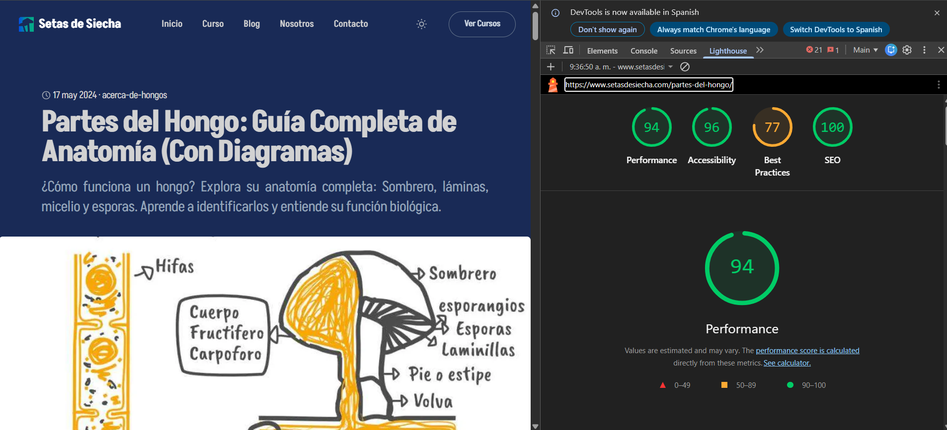Click the report URL link
Viewport: 947px width, 430px height.
[648, 85]
